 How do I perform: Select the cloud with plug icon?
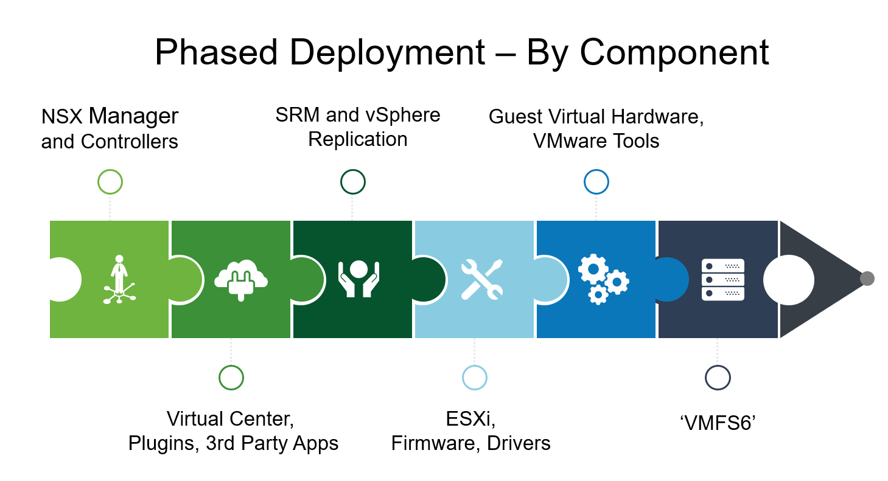(x=241, y=280)
